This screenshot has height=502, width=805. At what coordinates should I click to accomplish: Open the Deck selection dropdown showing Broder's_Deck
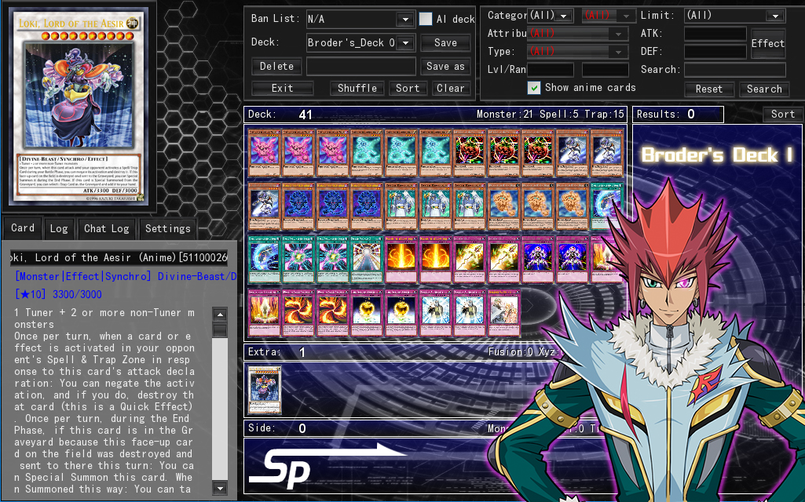pyautogui.click(x=360, y=42)
